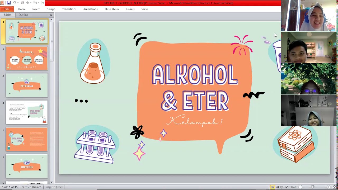The image size is (338, 190).
Task: Open the Animations ribbon tab
Action: pyautogui.click(x=91, y=9)
